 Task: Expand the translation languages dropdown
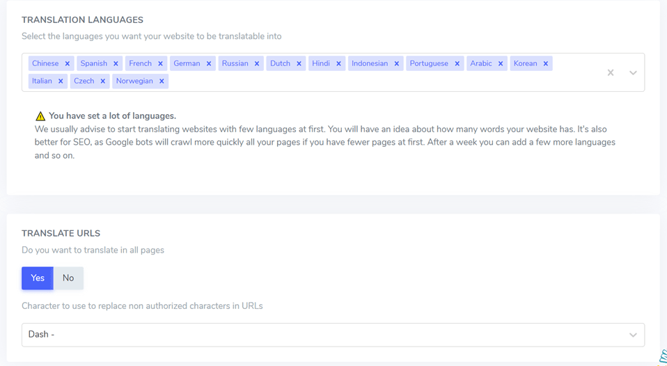click(633, 72)
